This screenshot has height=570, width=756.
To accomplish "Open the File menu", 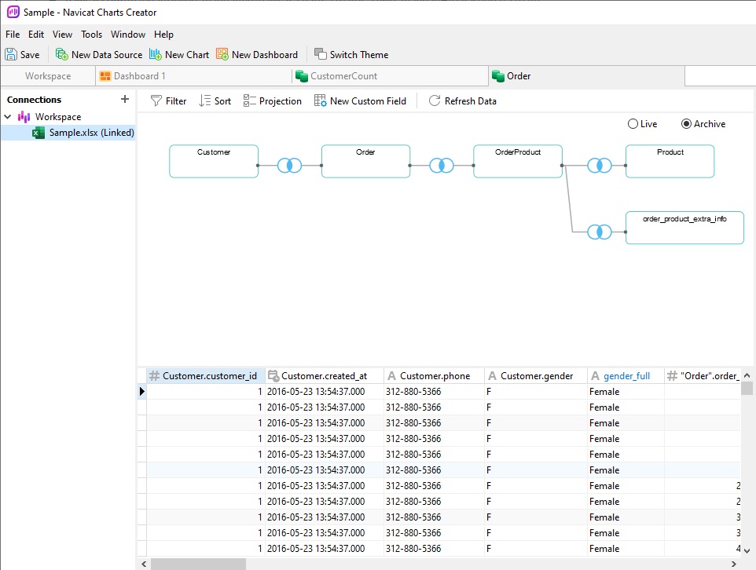I will pyautogui.click(x=13, y=35).
